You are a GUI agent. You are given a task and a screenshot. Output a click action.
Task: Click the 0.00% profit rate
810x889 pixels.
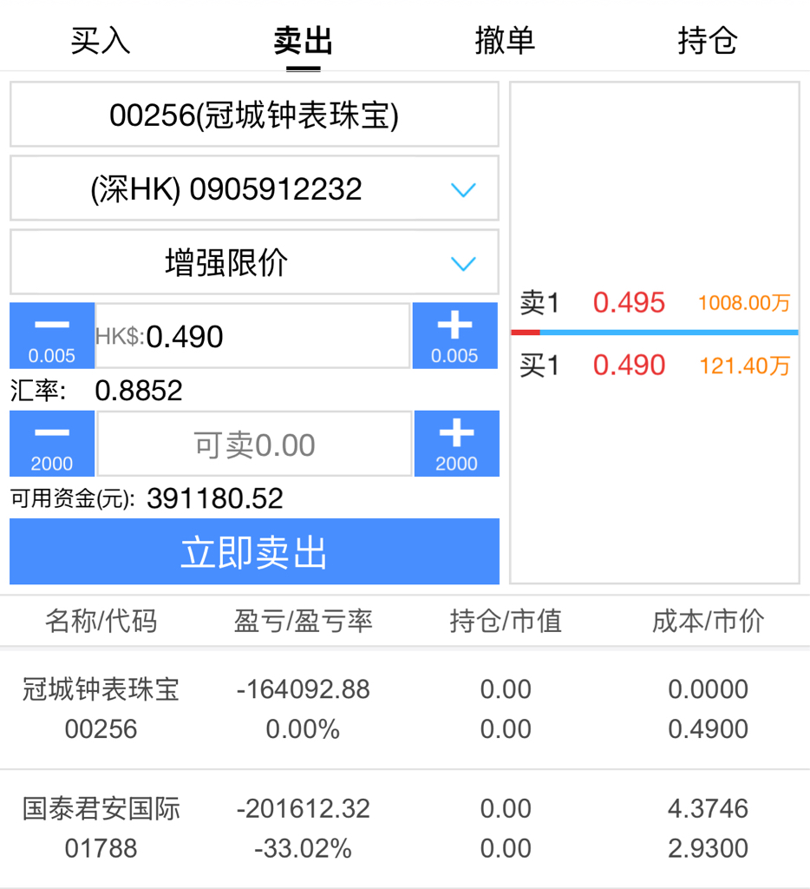coord(303,729)
